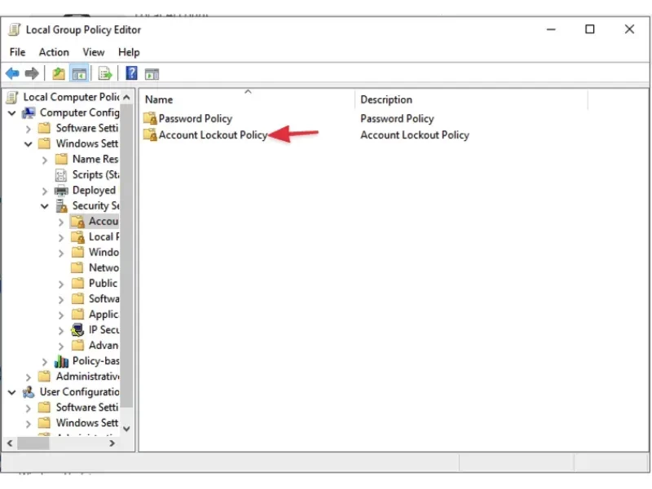
Task: Toggle the Show/Hide Console Tree icon
Action: [x=79, y=73]
